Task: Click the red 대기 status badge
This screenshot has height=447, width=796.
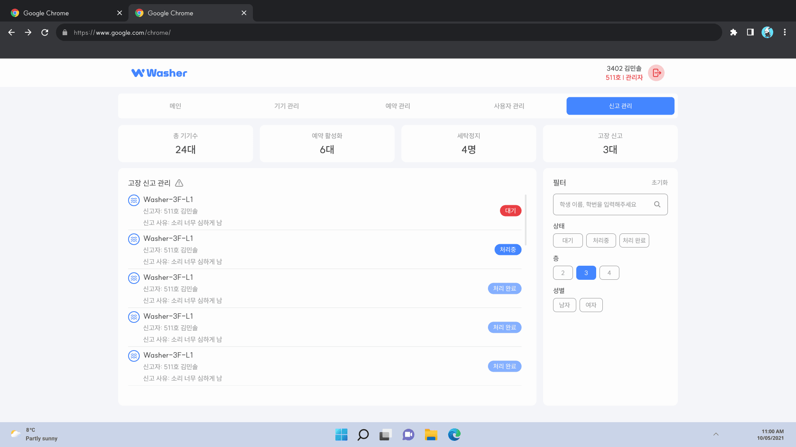Action: (510, 211)
